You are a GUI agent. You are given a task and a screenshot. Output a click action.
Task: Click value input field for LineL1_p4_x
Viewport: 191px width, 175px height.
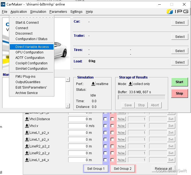tap(137, 160)
